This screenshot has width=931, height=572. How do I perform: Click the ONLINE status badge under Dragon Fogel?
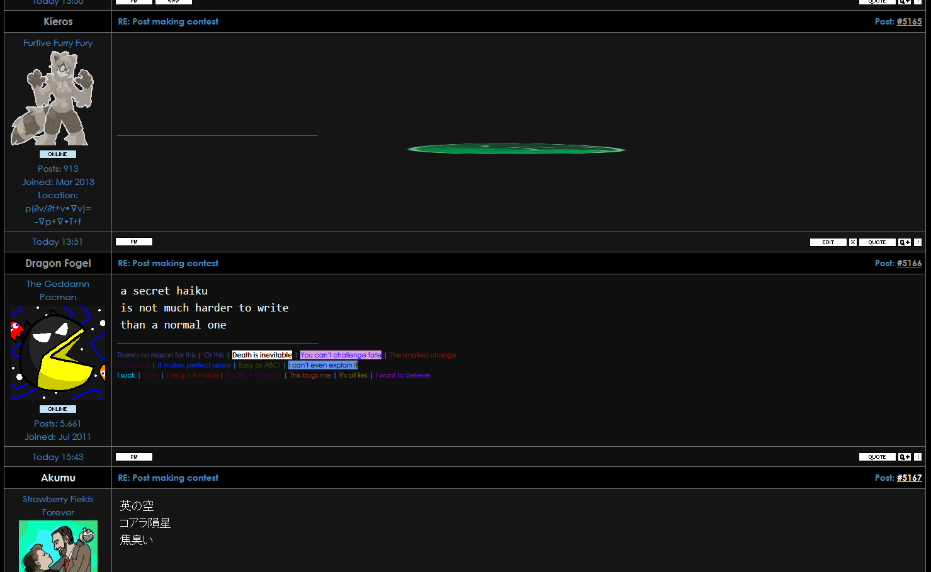pyautogui.click(x=58, y=409)
